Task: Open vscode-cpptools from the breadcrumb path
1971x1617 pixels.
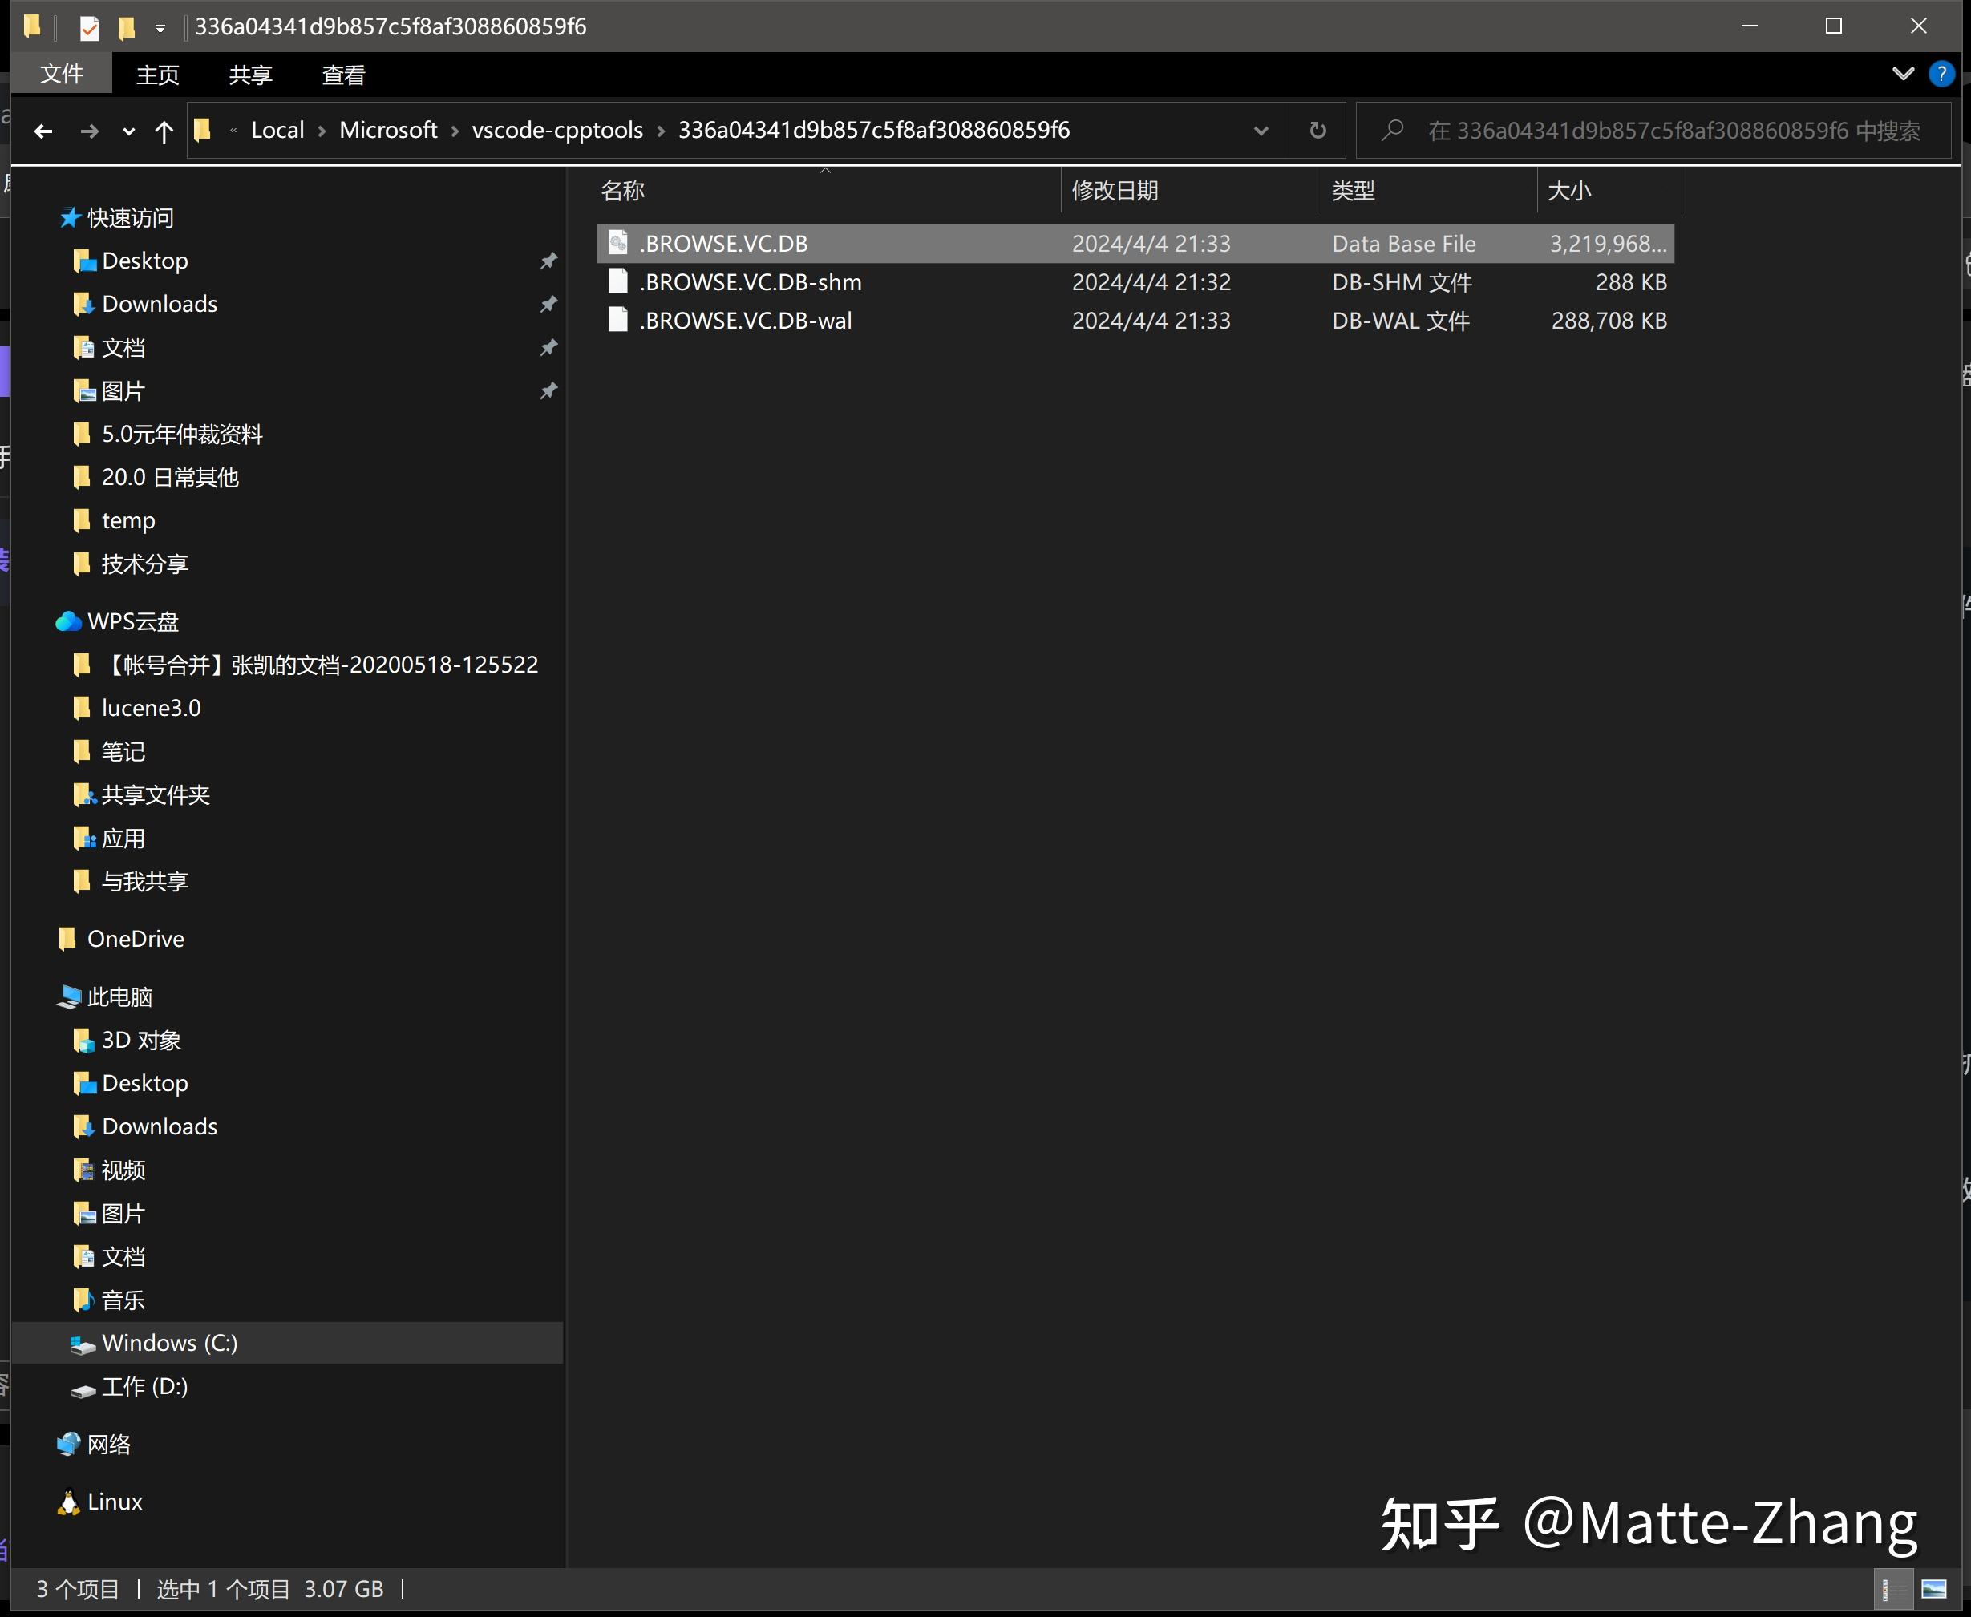Action: click(x=557, y=131)
